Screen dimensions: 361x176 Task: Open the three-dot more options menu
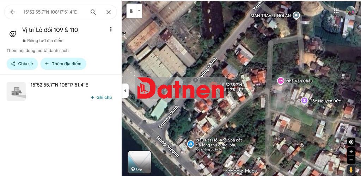tap(111, 29)
